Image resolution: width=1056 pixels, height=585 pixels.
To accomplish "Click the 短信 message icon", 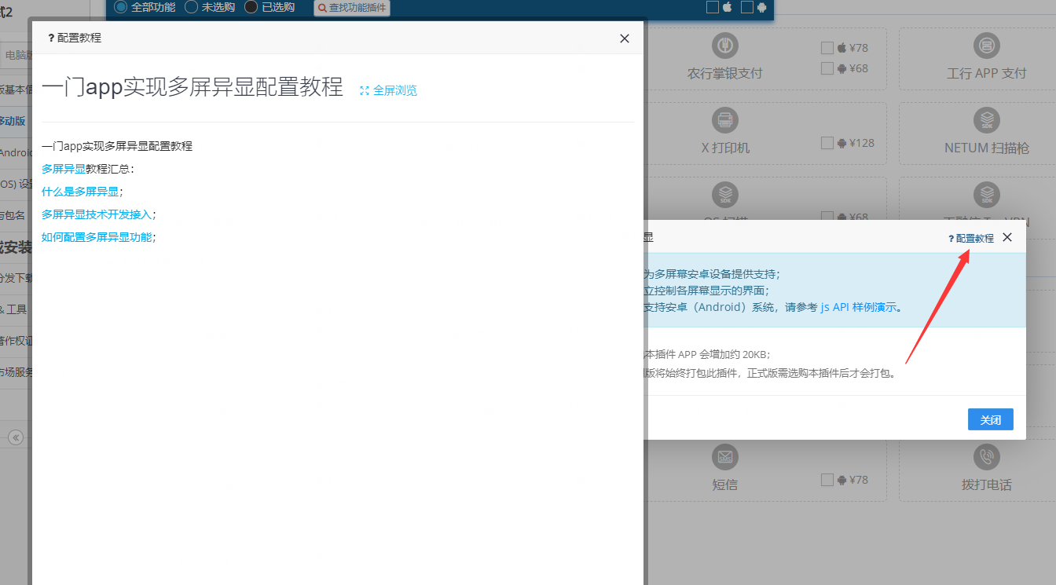I will click(724, 456).
